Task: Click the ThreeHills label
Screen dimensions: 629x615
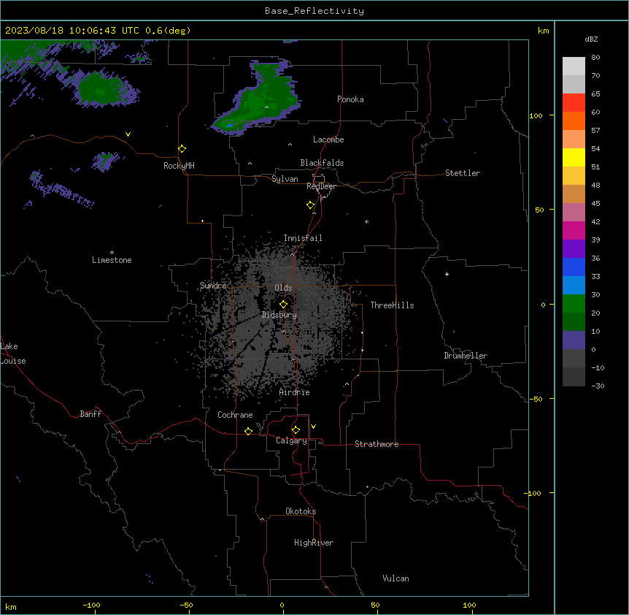Action: tap(392, 305)
